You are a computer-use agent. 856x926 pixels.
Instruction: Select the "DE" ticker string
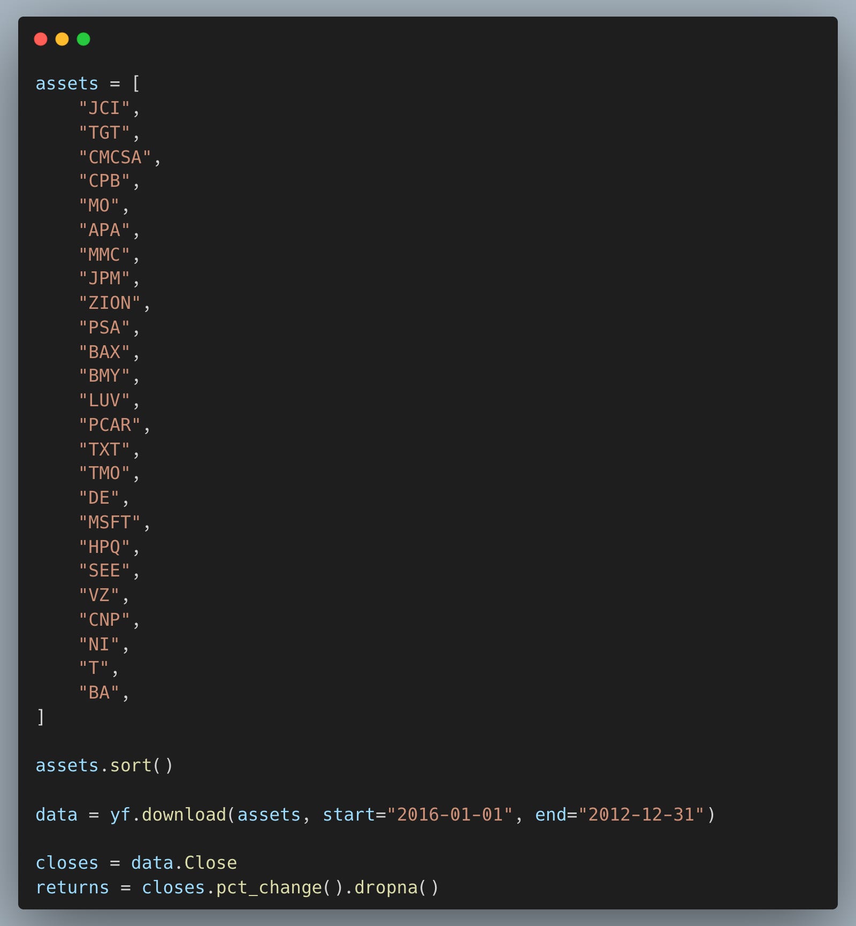[x=99, y=498]
